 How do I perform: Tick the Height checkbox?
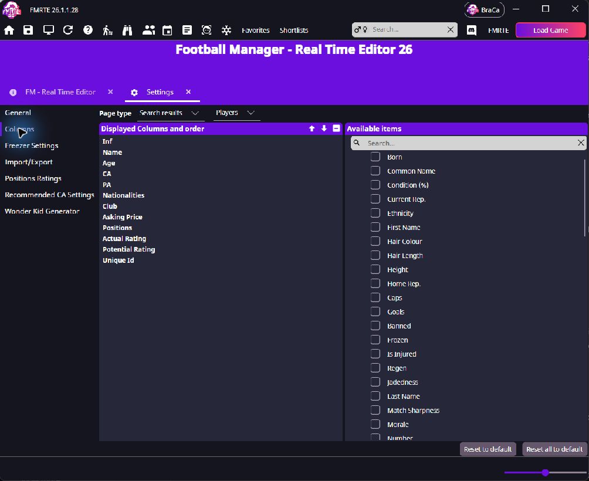[375, 269]
